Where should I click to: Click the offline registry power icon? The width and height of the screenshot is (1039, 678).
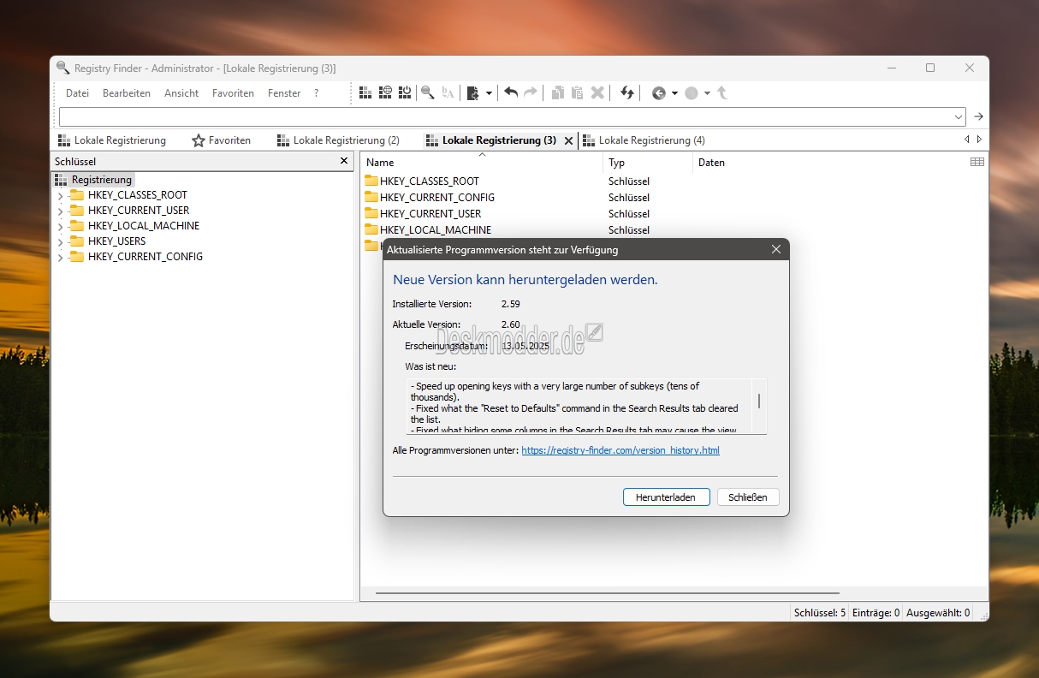[x=405, y=93]
